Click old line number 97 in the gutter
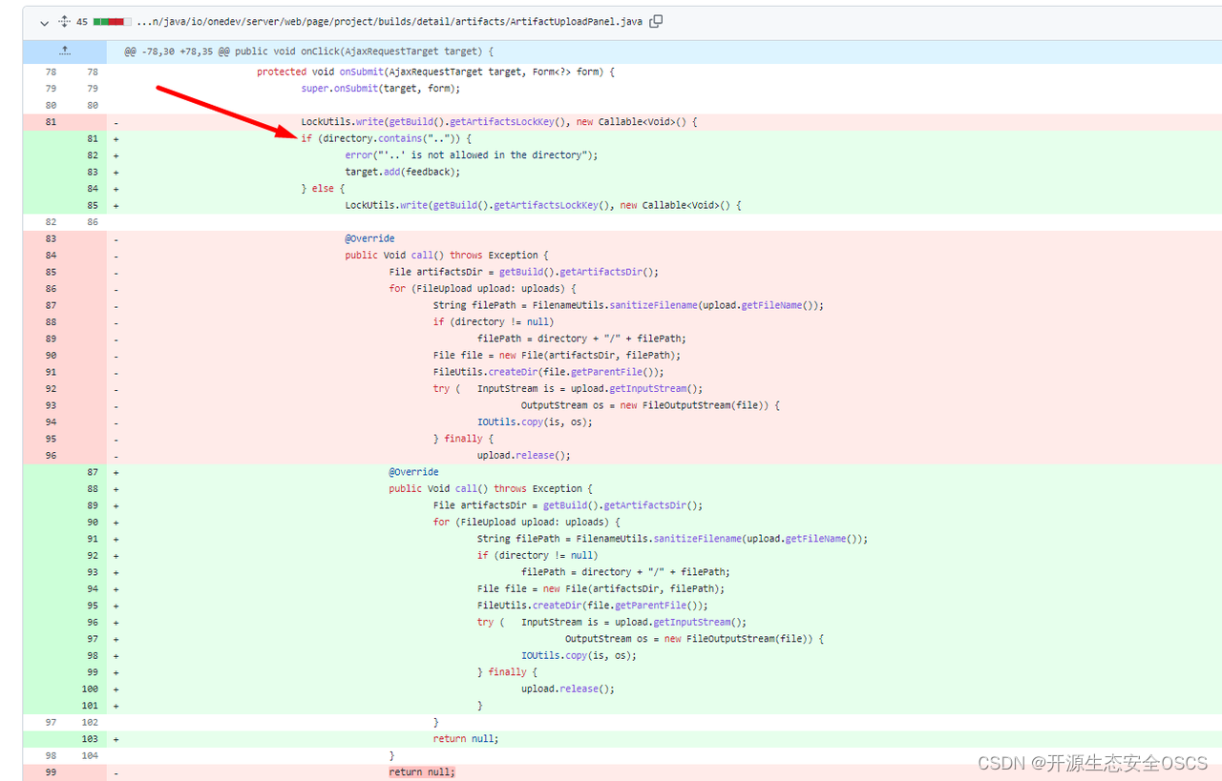The width and height of the screenshot is (1222, 781). click(x=51, y=723)
